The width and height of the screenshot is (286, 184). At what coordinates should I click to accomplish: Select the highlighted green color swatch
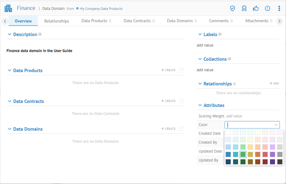tap(243, 154)
